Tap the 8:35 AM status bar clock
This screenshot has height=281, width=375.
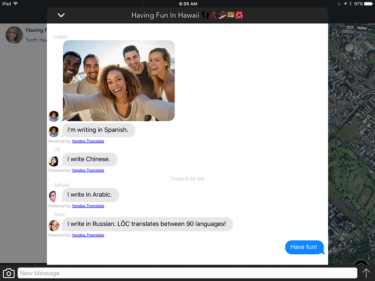pyautogui.click(x=188, y=4)
